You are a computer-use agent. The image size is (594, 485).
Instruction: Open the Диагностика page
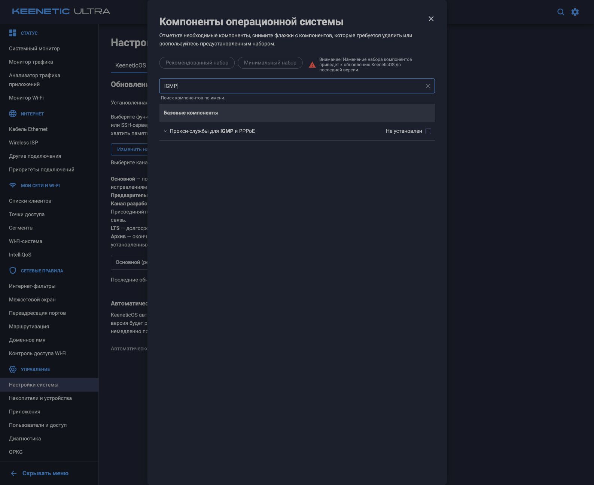point(25,439)
